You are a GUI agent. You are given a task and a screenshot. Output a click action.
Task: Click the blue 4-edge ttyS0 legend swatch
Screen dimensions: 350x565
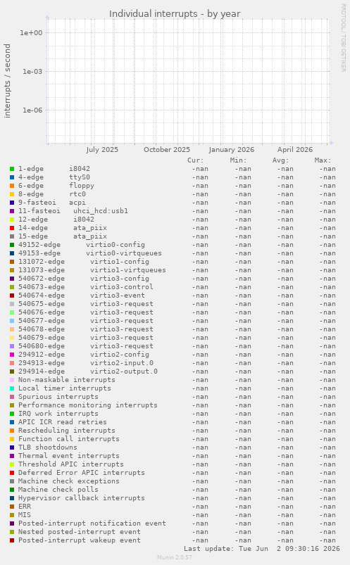[12, 177]
